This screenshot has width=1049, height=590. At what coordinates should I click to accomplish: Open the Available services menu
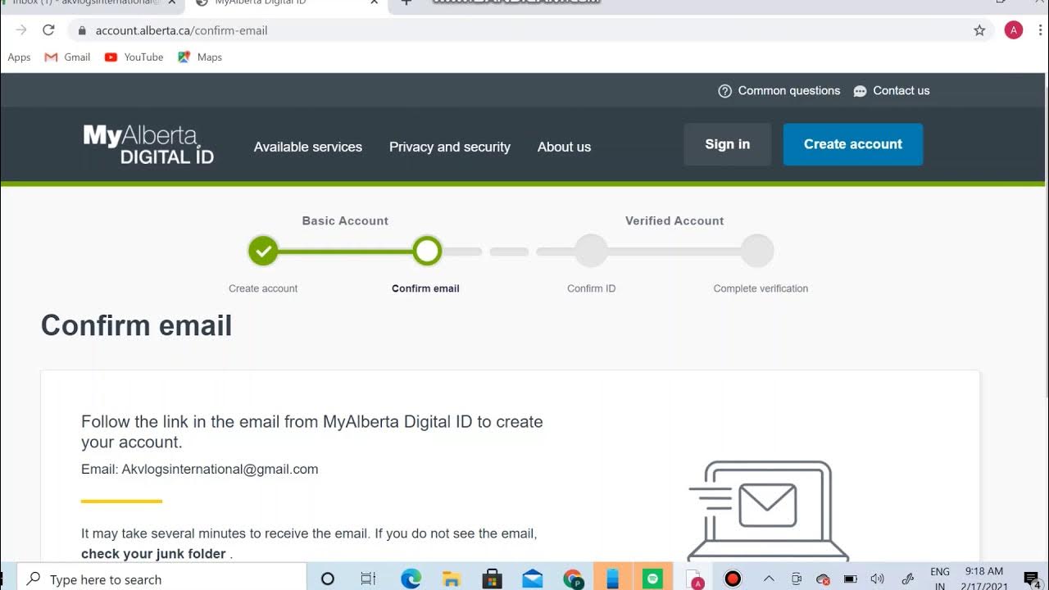(x=308, y=147)
